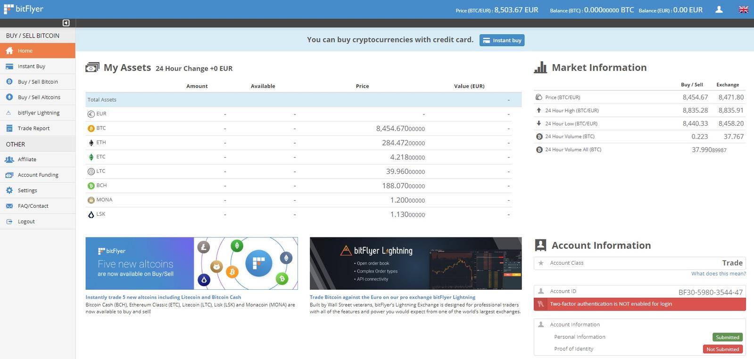Click the My Assets wallet icon
The image size is (754, 359).
click(92, 67)
